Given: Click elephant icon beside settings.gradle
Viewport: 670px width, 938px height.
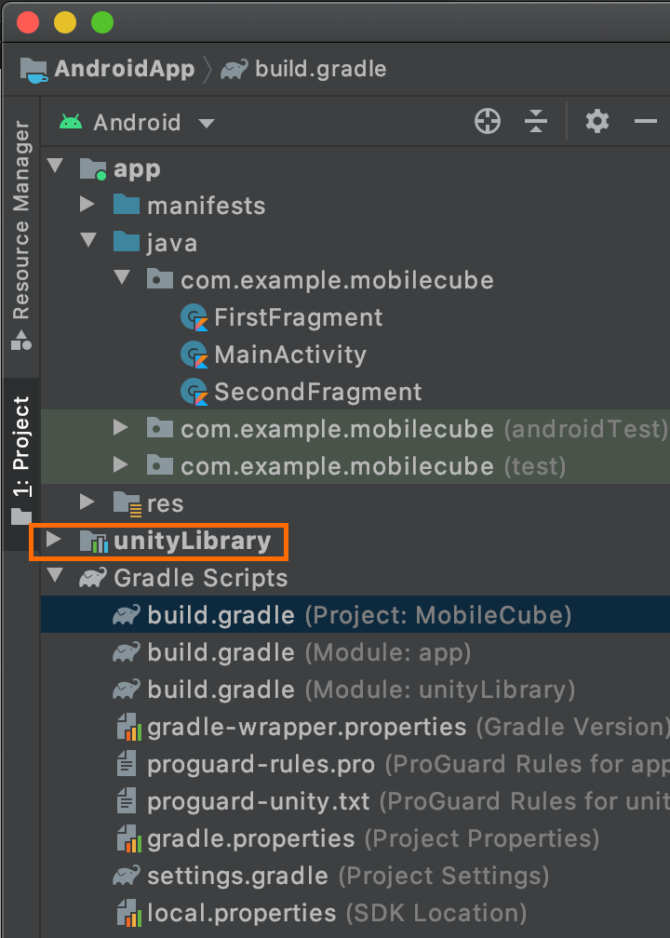Looking at the screenshot, I should (x=127, y=875).
